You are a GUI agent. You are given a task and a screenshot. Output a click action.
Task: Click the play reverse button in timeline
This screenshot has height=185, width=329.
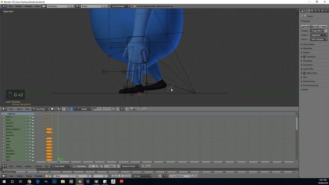119,176
